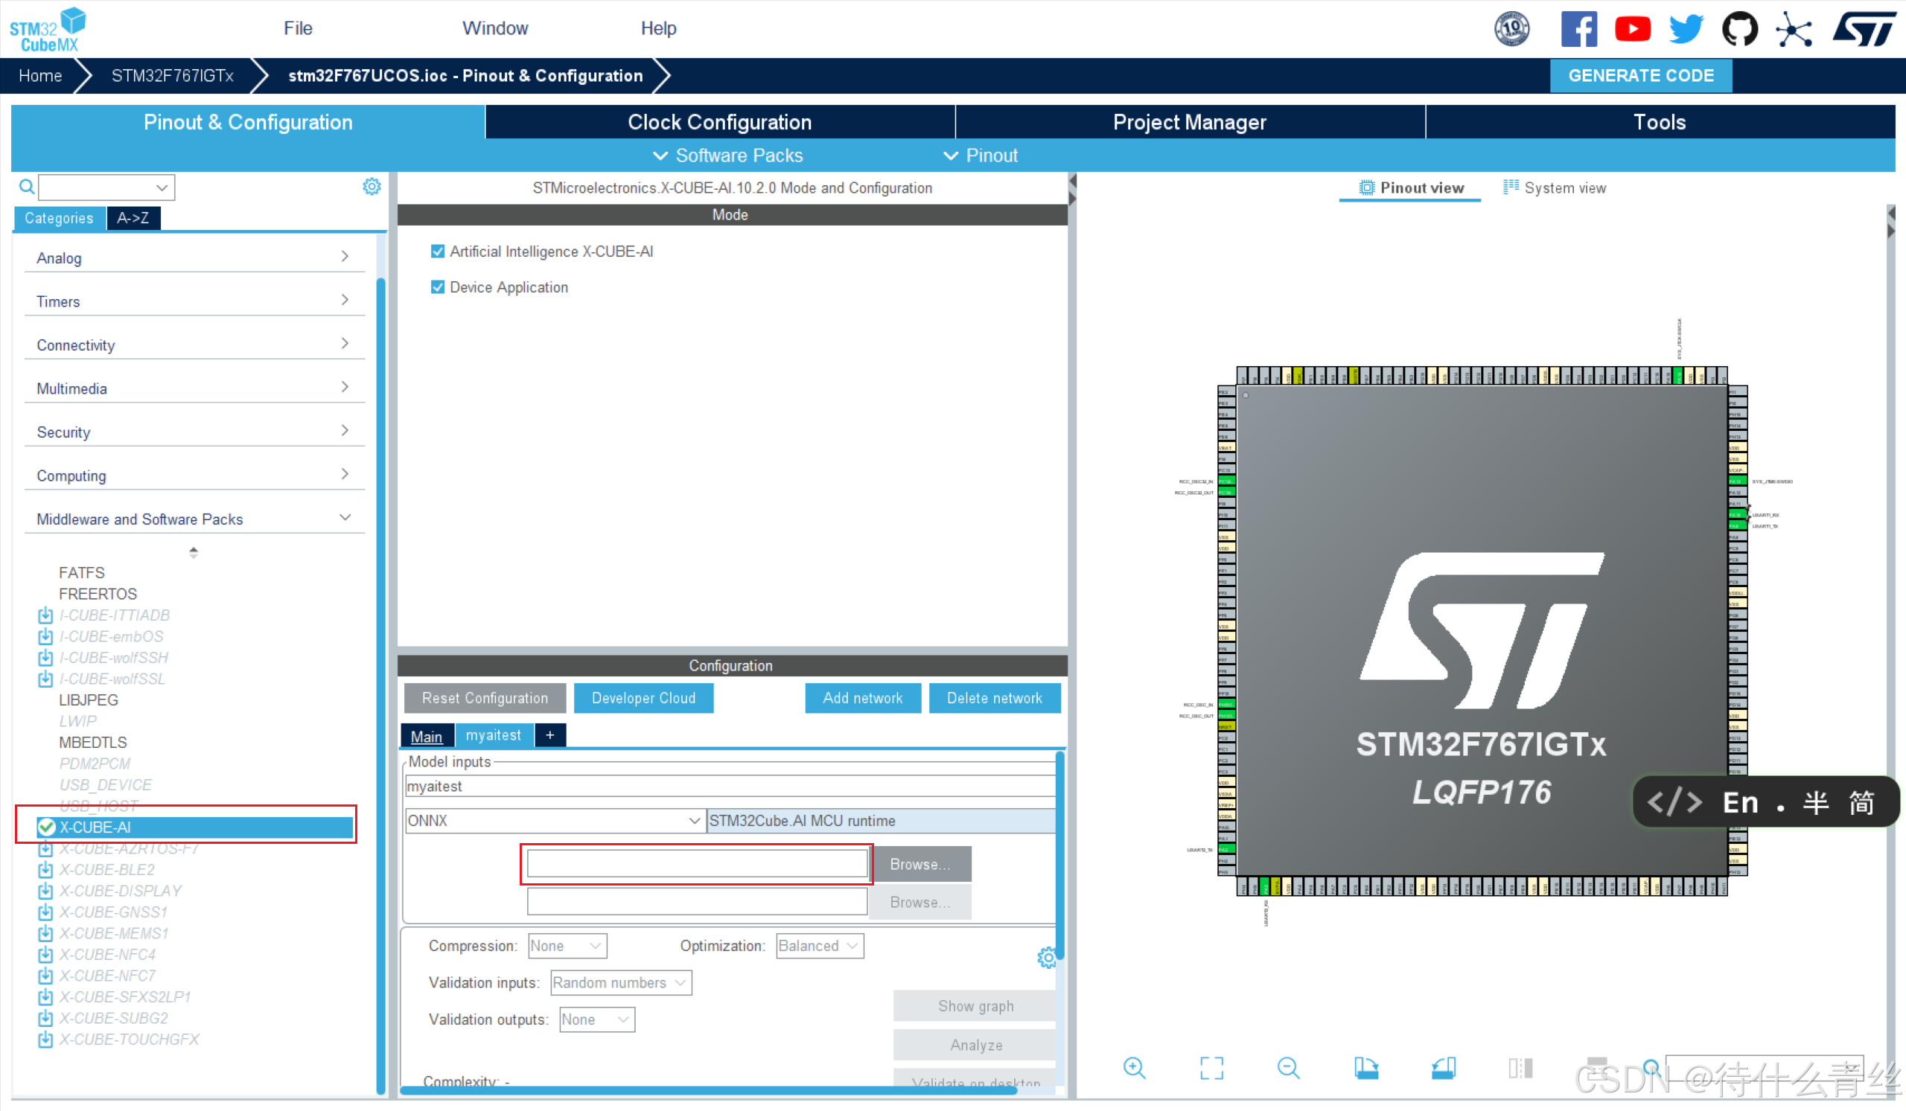Image resolution: width=1906 pixels, height=1111 pixels.
Task: Open the YouTube icon in the header
Action: [x=1632, y=29]
